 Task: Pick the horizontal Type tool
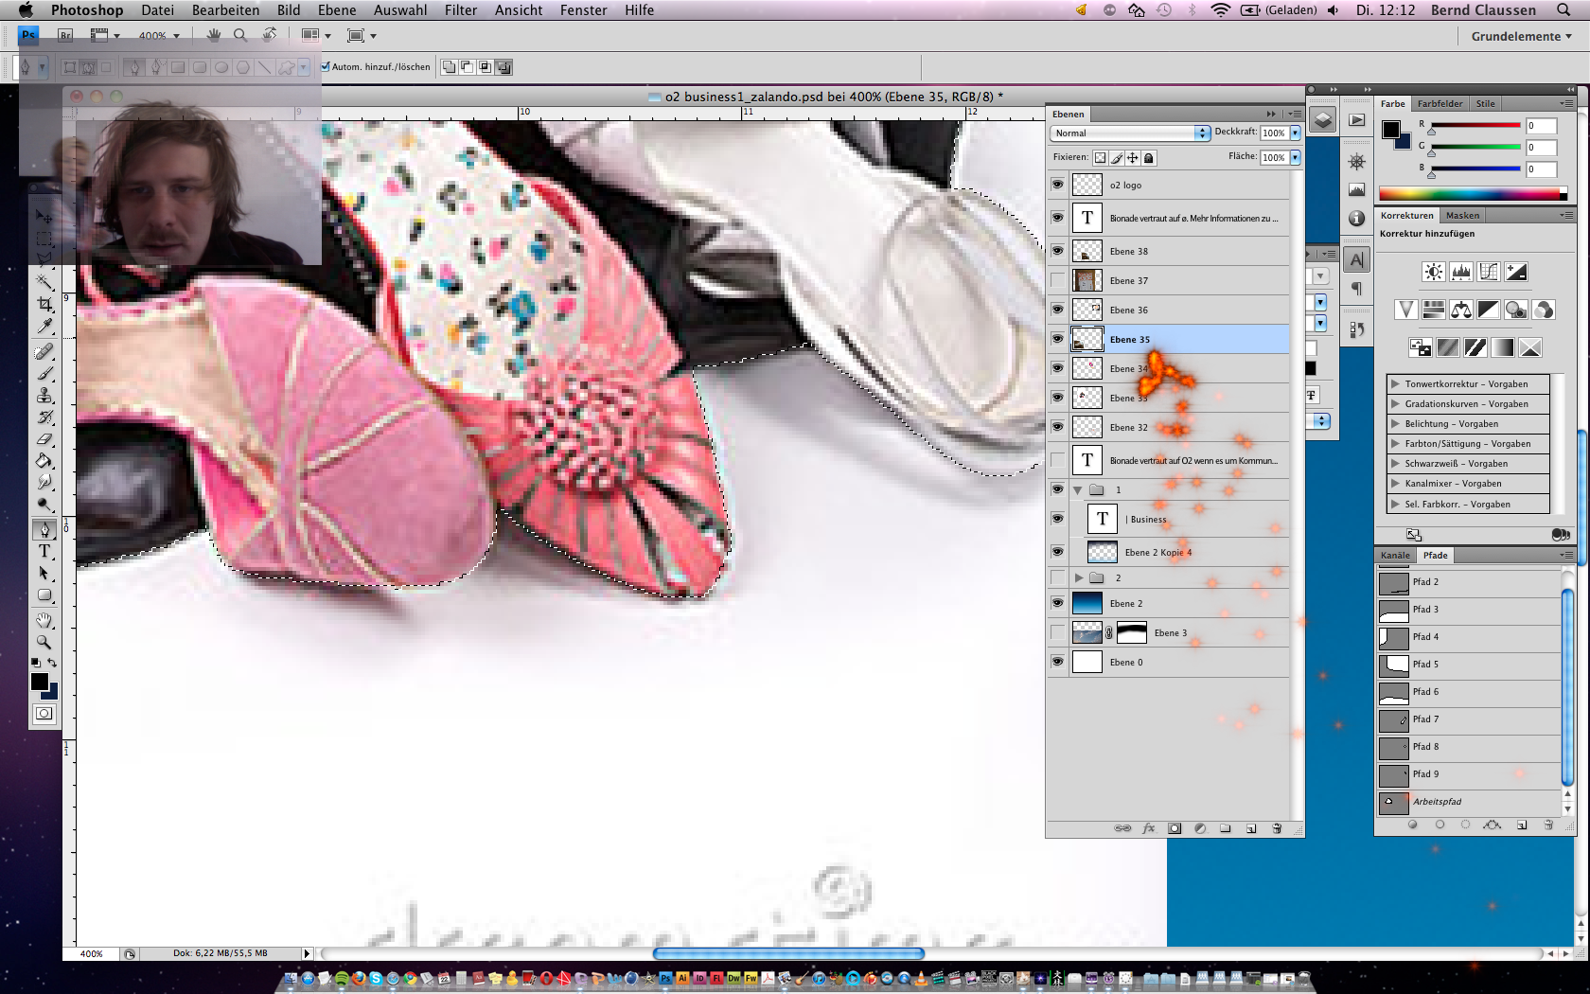(x=44, y=551)
